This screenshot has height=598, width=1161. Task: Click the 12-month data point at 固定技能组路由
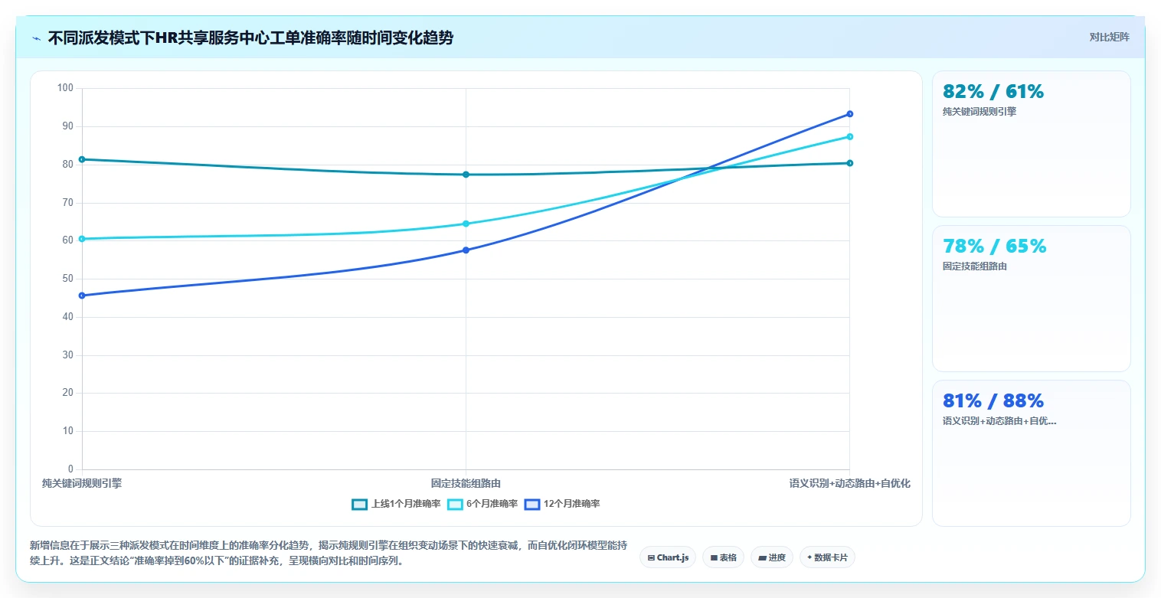click(x=466, y=250)
